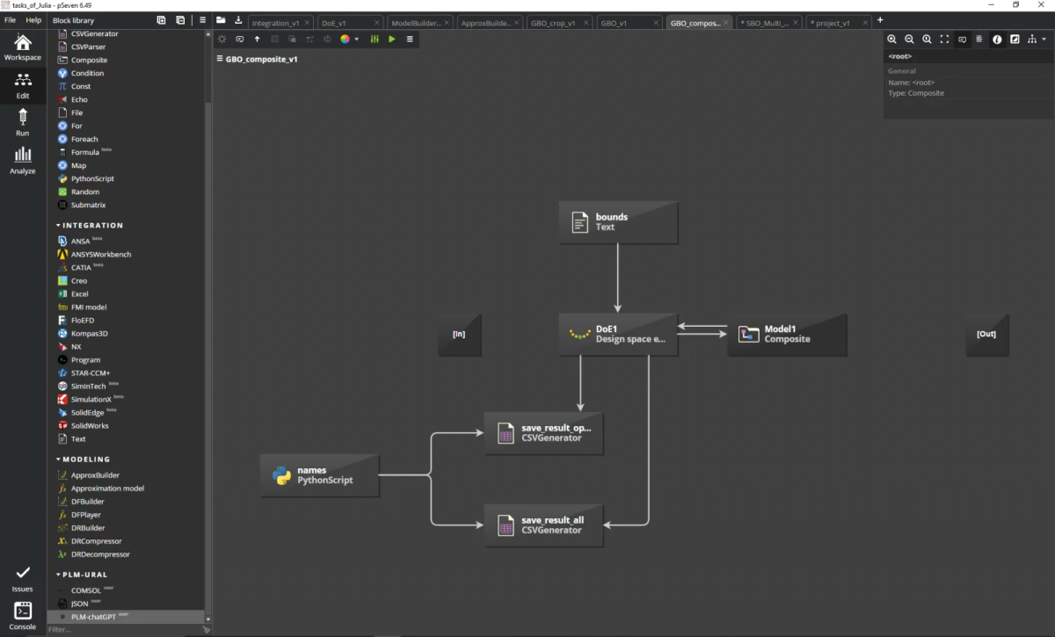Zoom in on the workflow canvas
The image size is (1055, 637).
click(891, 39)
